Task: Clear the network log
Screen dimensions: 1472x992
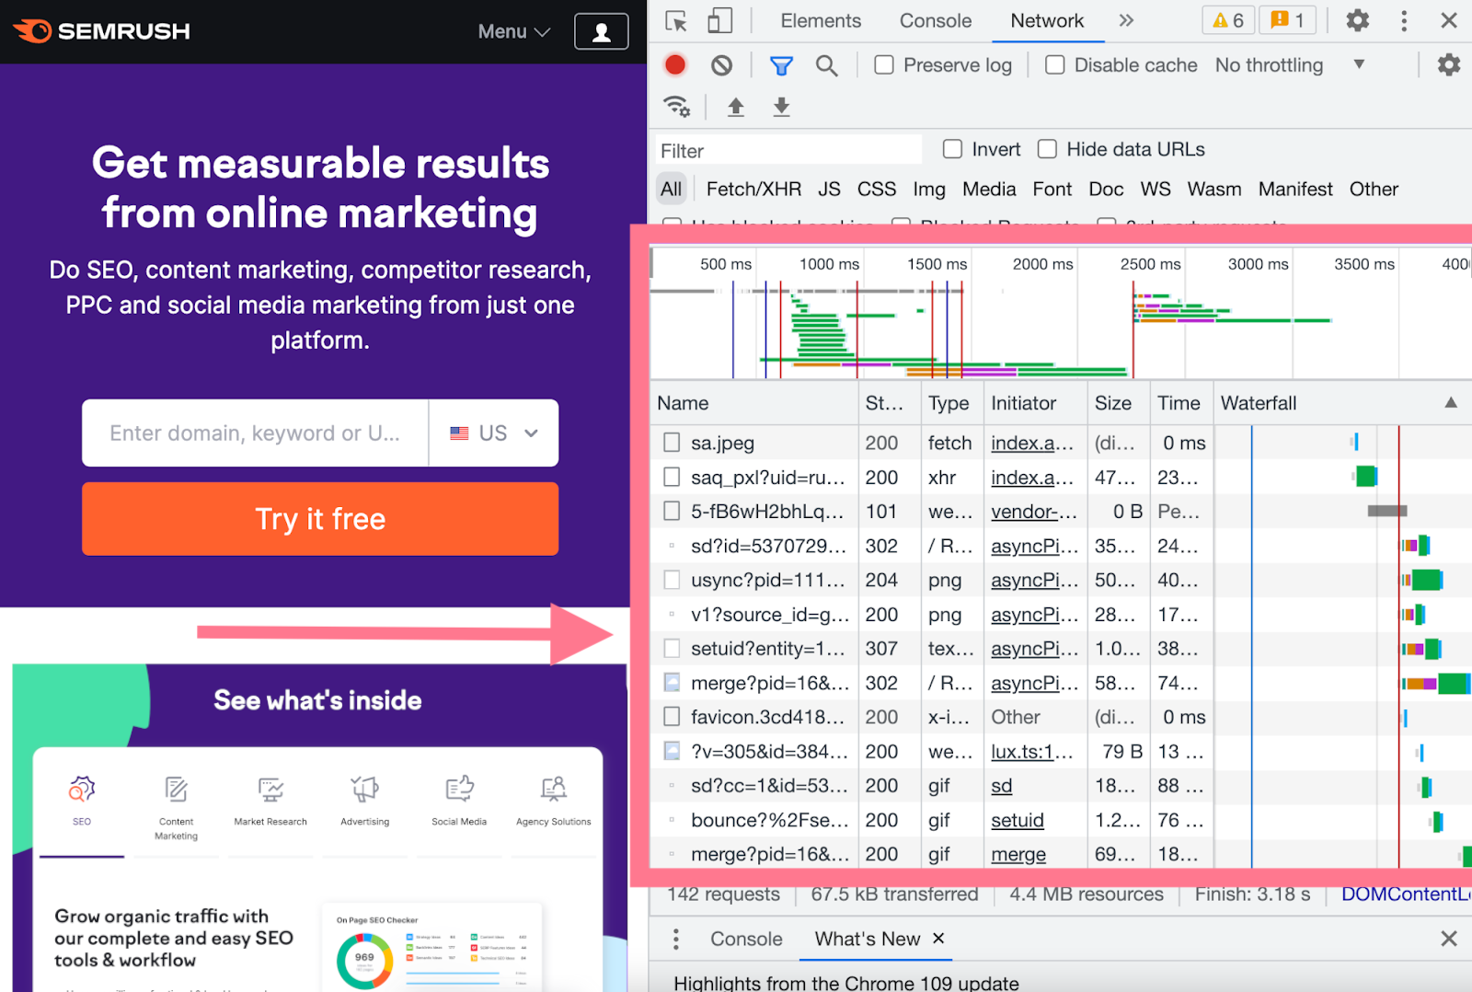Action: (x=722, y=64)
